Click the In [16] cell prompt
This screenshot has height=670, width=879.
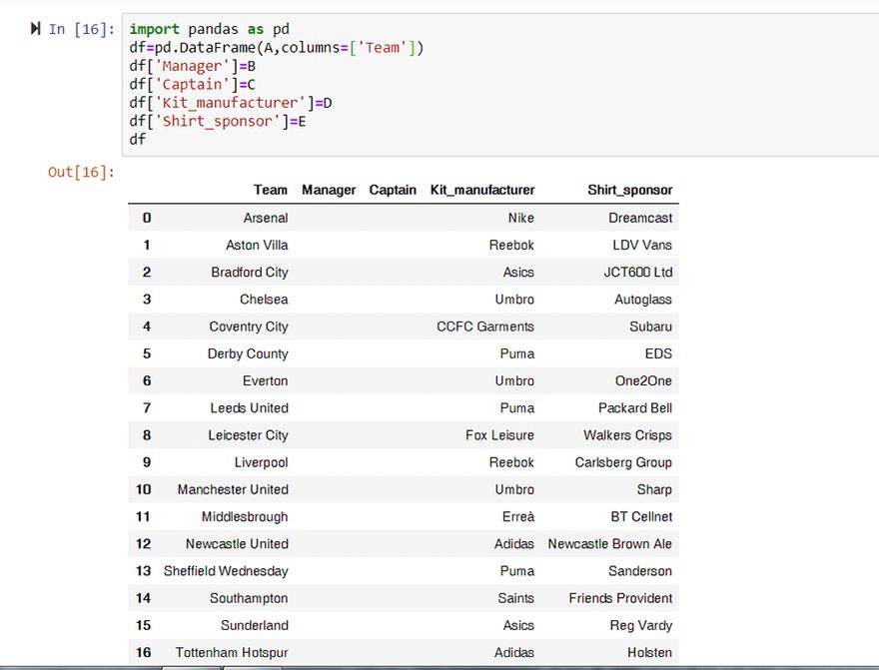pos(83,30)
